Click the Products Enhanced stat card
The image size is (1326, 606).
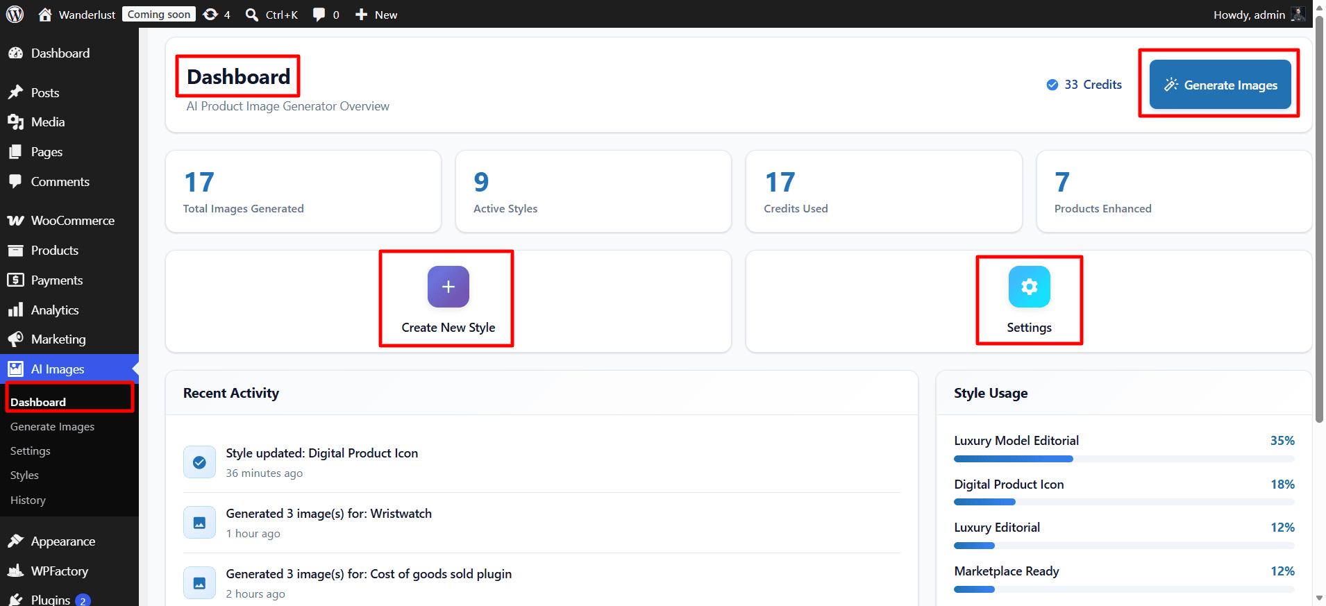1174,192
